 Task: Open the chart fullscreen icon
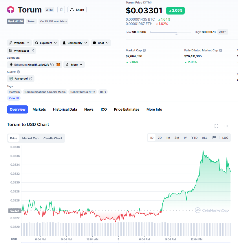pos(216,126)
